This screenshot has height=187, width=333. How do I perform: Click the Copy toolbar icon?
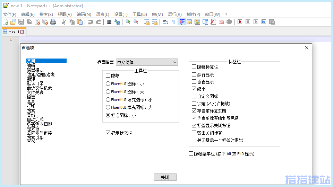pos(72,22)
